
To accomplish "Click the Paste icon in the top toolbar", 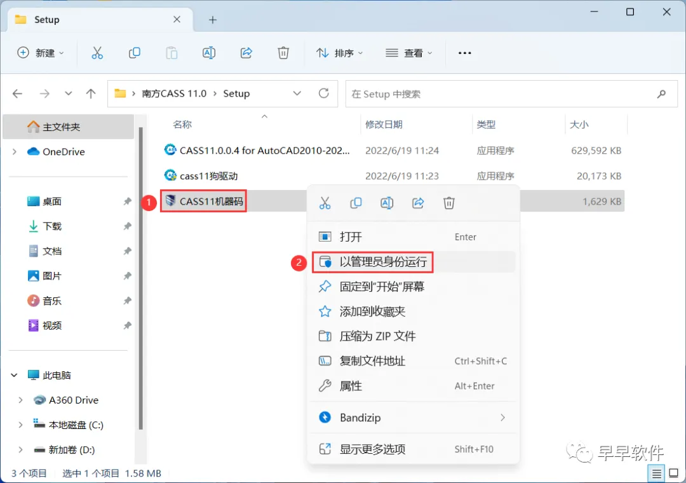I will pyautogui.click(x=171, y=53).
